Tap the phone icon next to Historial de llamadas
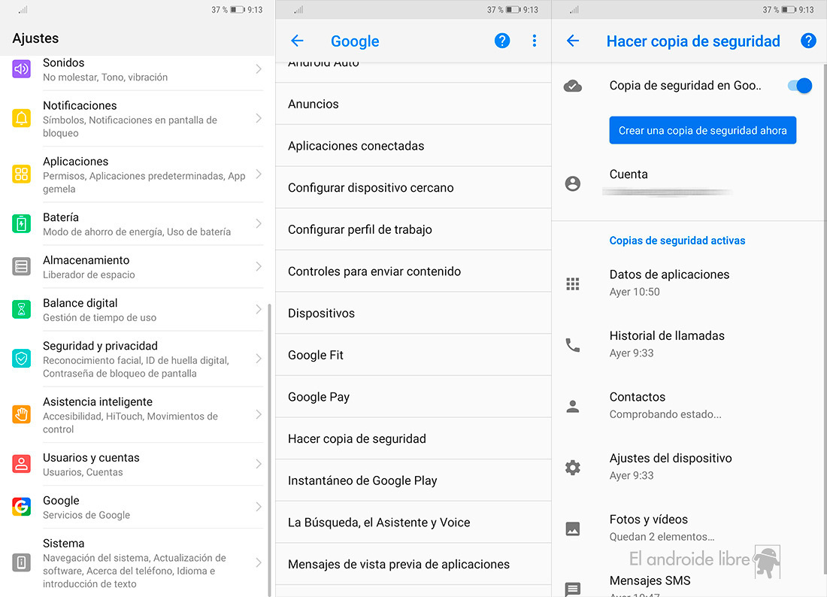This screenshot has width=827, height=597. click(573, 345)
